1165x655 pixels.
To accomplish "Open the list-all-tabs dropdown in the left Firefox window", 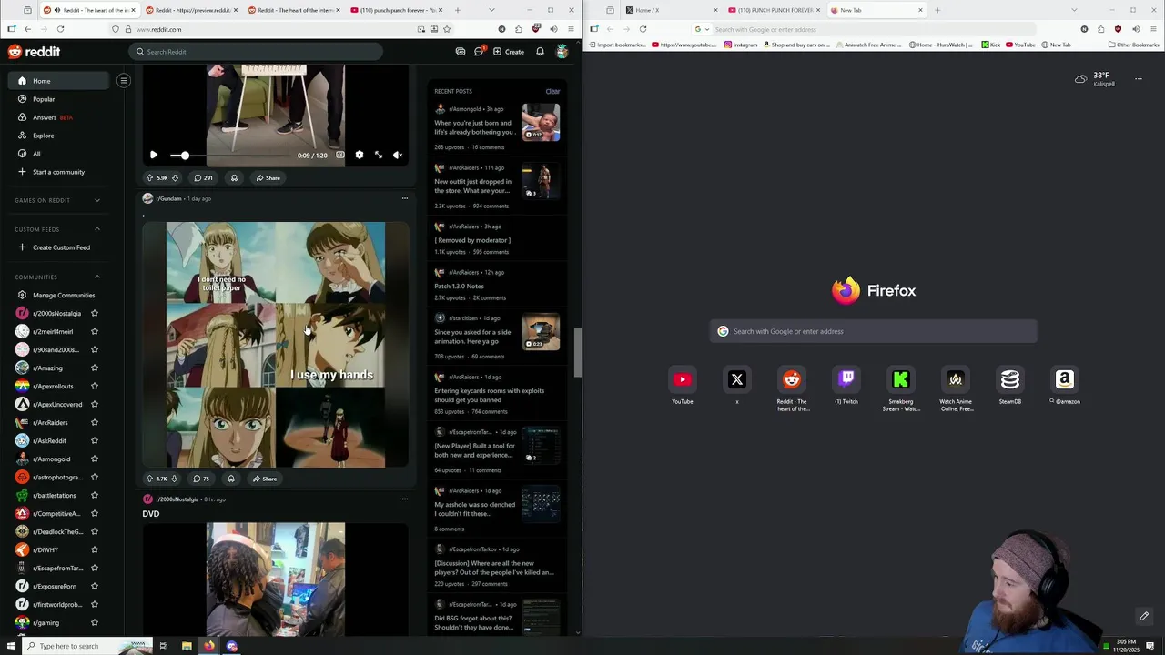I will click(x=491, y=10).
